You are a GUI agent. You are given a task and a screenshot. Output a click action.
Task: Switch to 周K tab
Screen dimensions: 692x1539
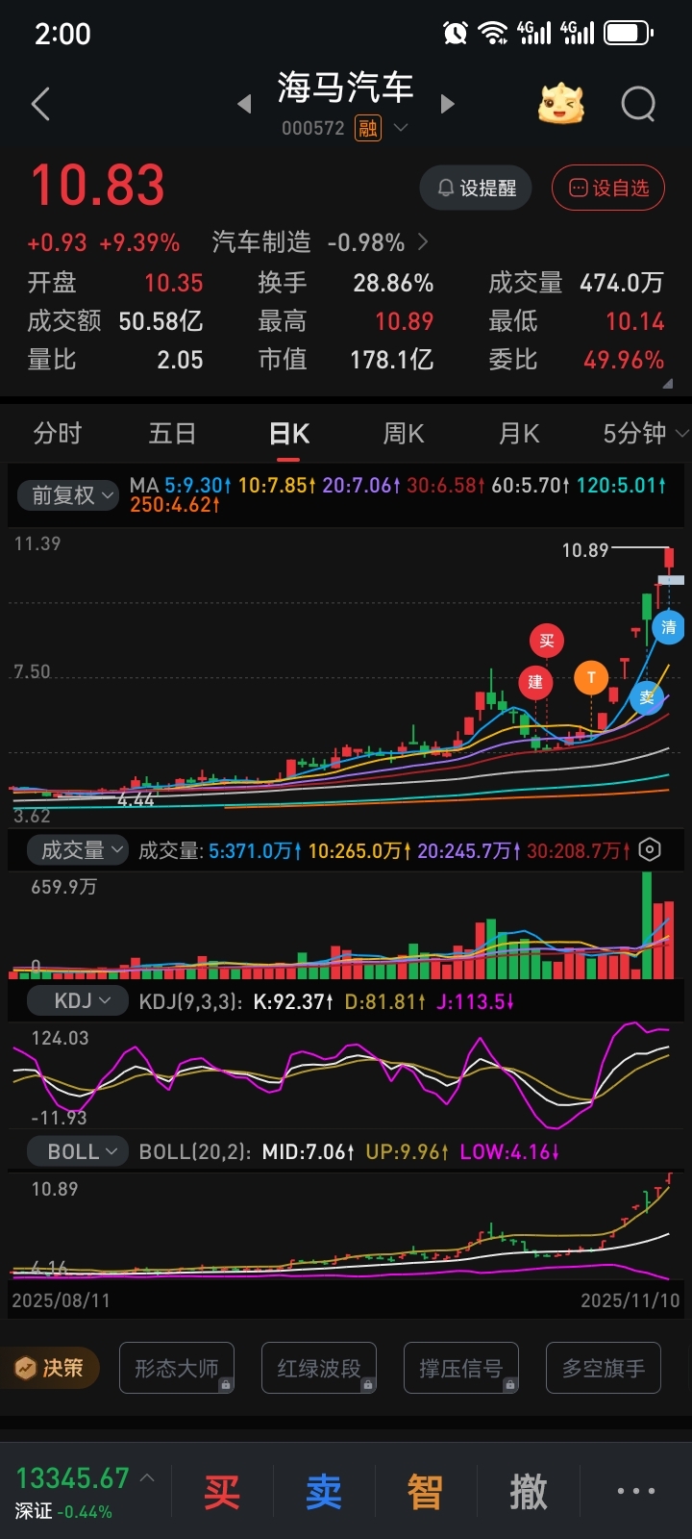[404, 434]
